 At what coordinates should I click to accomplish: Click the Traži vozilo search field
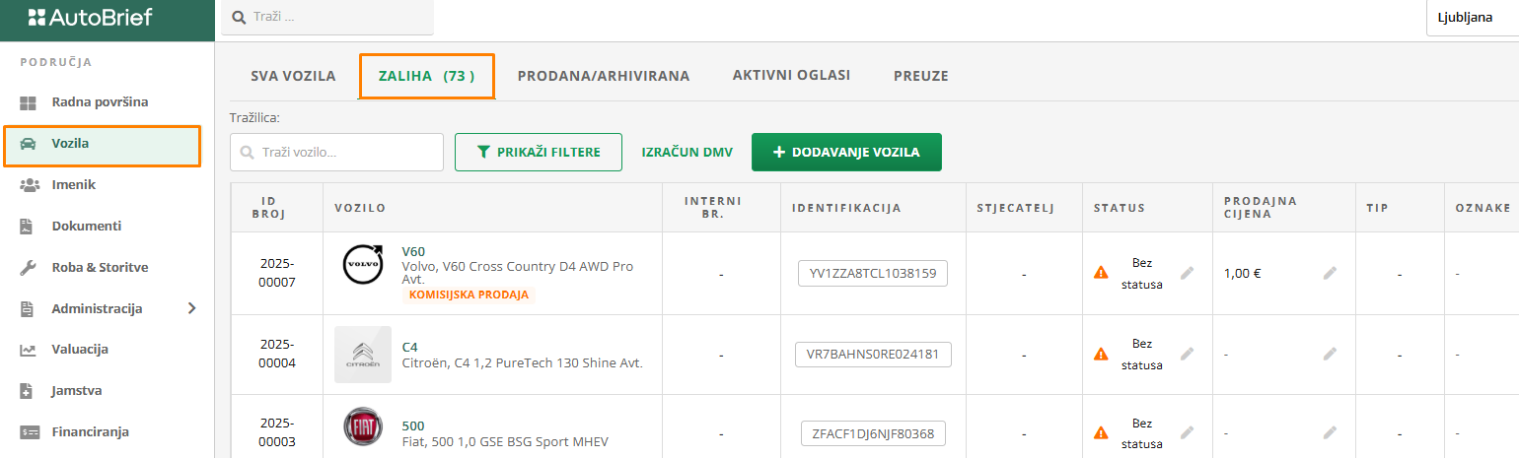click(x=336, y=152)
